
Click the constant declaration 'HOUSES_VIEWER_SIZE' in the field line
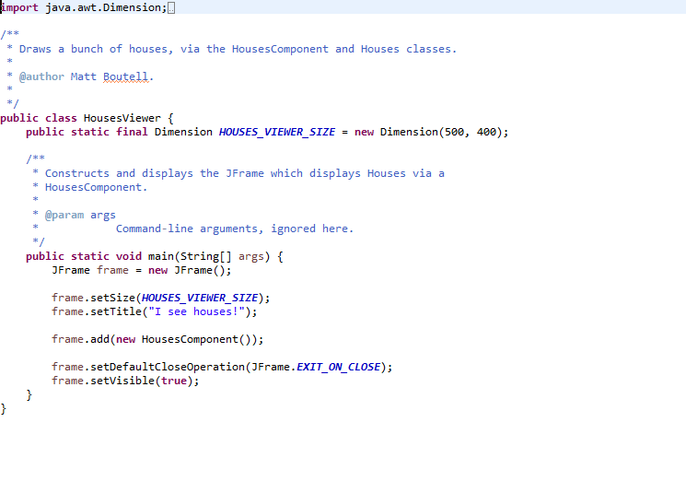[277, 132]
